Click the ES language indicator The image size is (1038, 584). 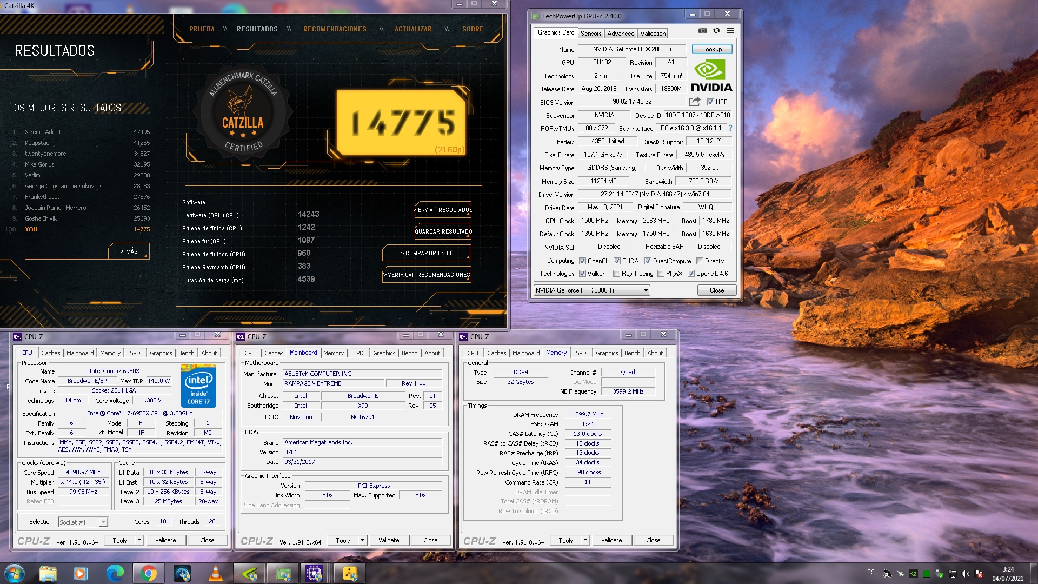(x=870, y=572)
